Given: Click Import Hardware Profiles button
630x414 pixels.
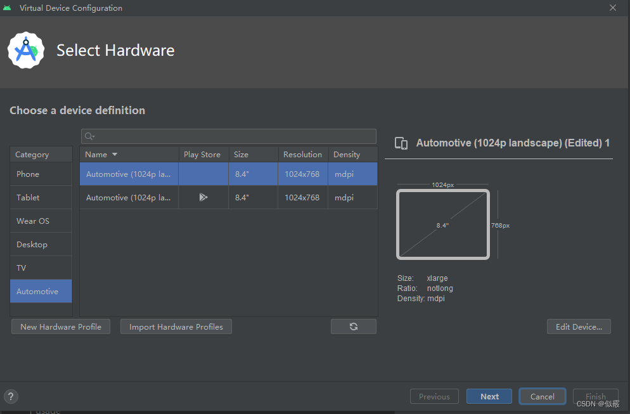Looking at the screenshot, I should [176, 327].
